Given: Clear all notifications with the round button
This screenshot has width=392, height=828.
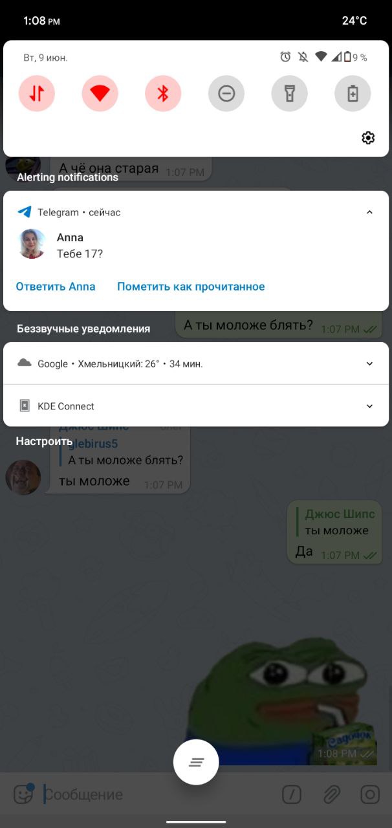Looking at the screenshot, I should pyautogui.click(x=196, y=762).
